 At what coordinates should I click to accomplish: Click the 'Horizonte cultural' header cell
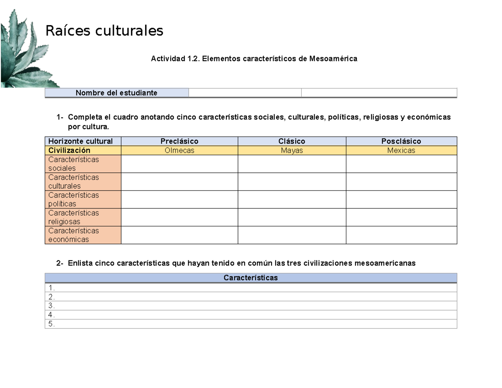[x=83, y=141]
